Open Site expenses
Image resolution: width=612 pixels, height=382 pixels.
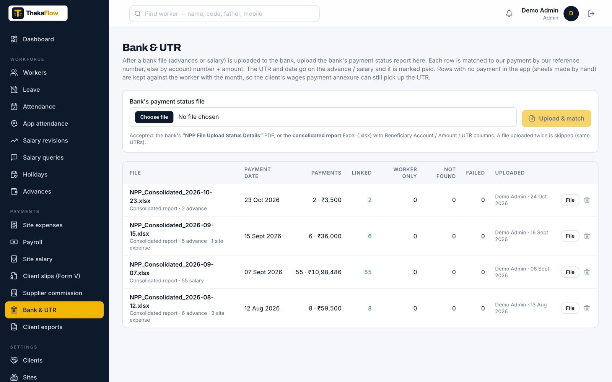[x=54, y=225]
